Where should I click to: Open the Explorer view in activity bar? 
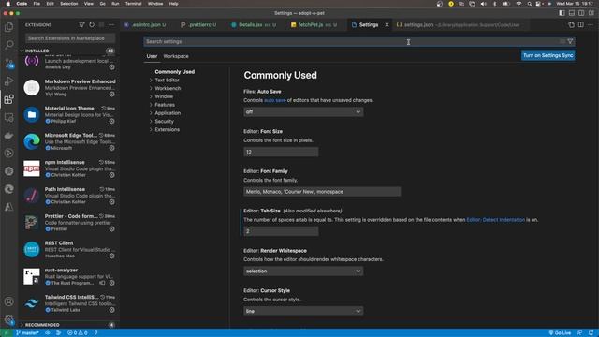[x=8, y=27]
